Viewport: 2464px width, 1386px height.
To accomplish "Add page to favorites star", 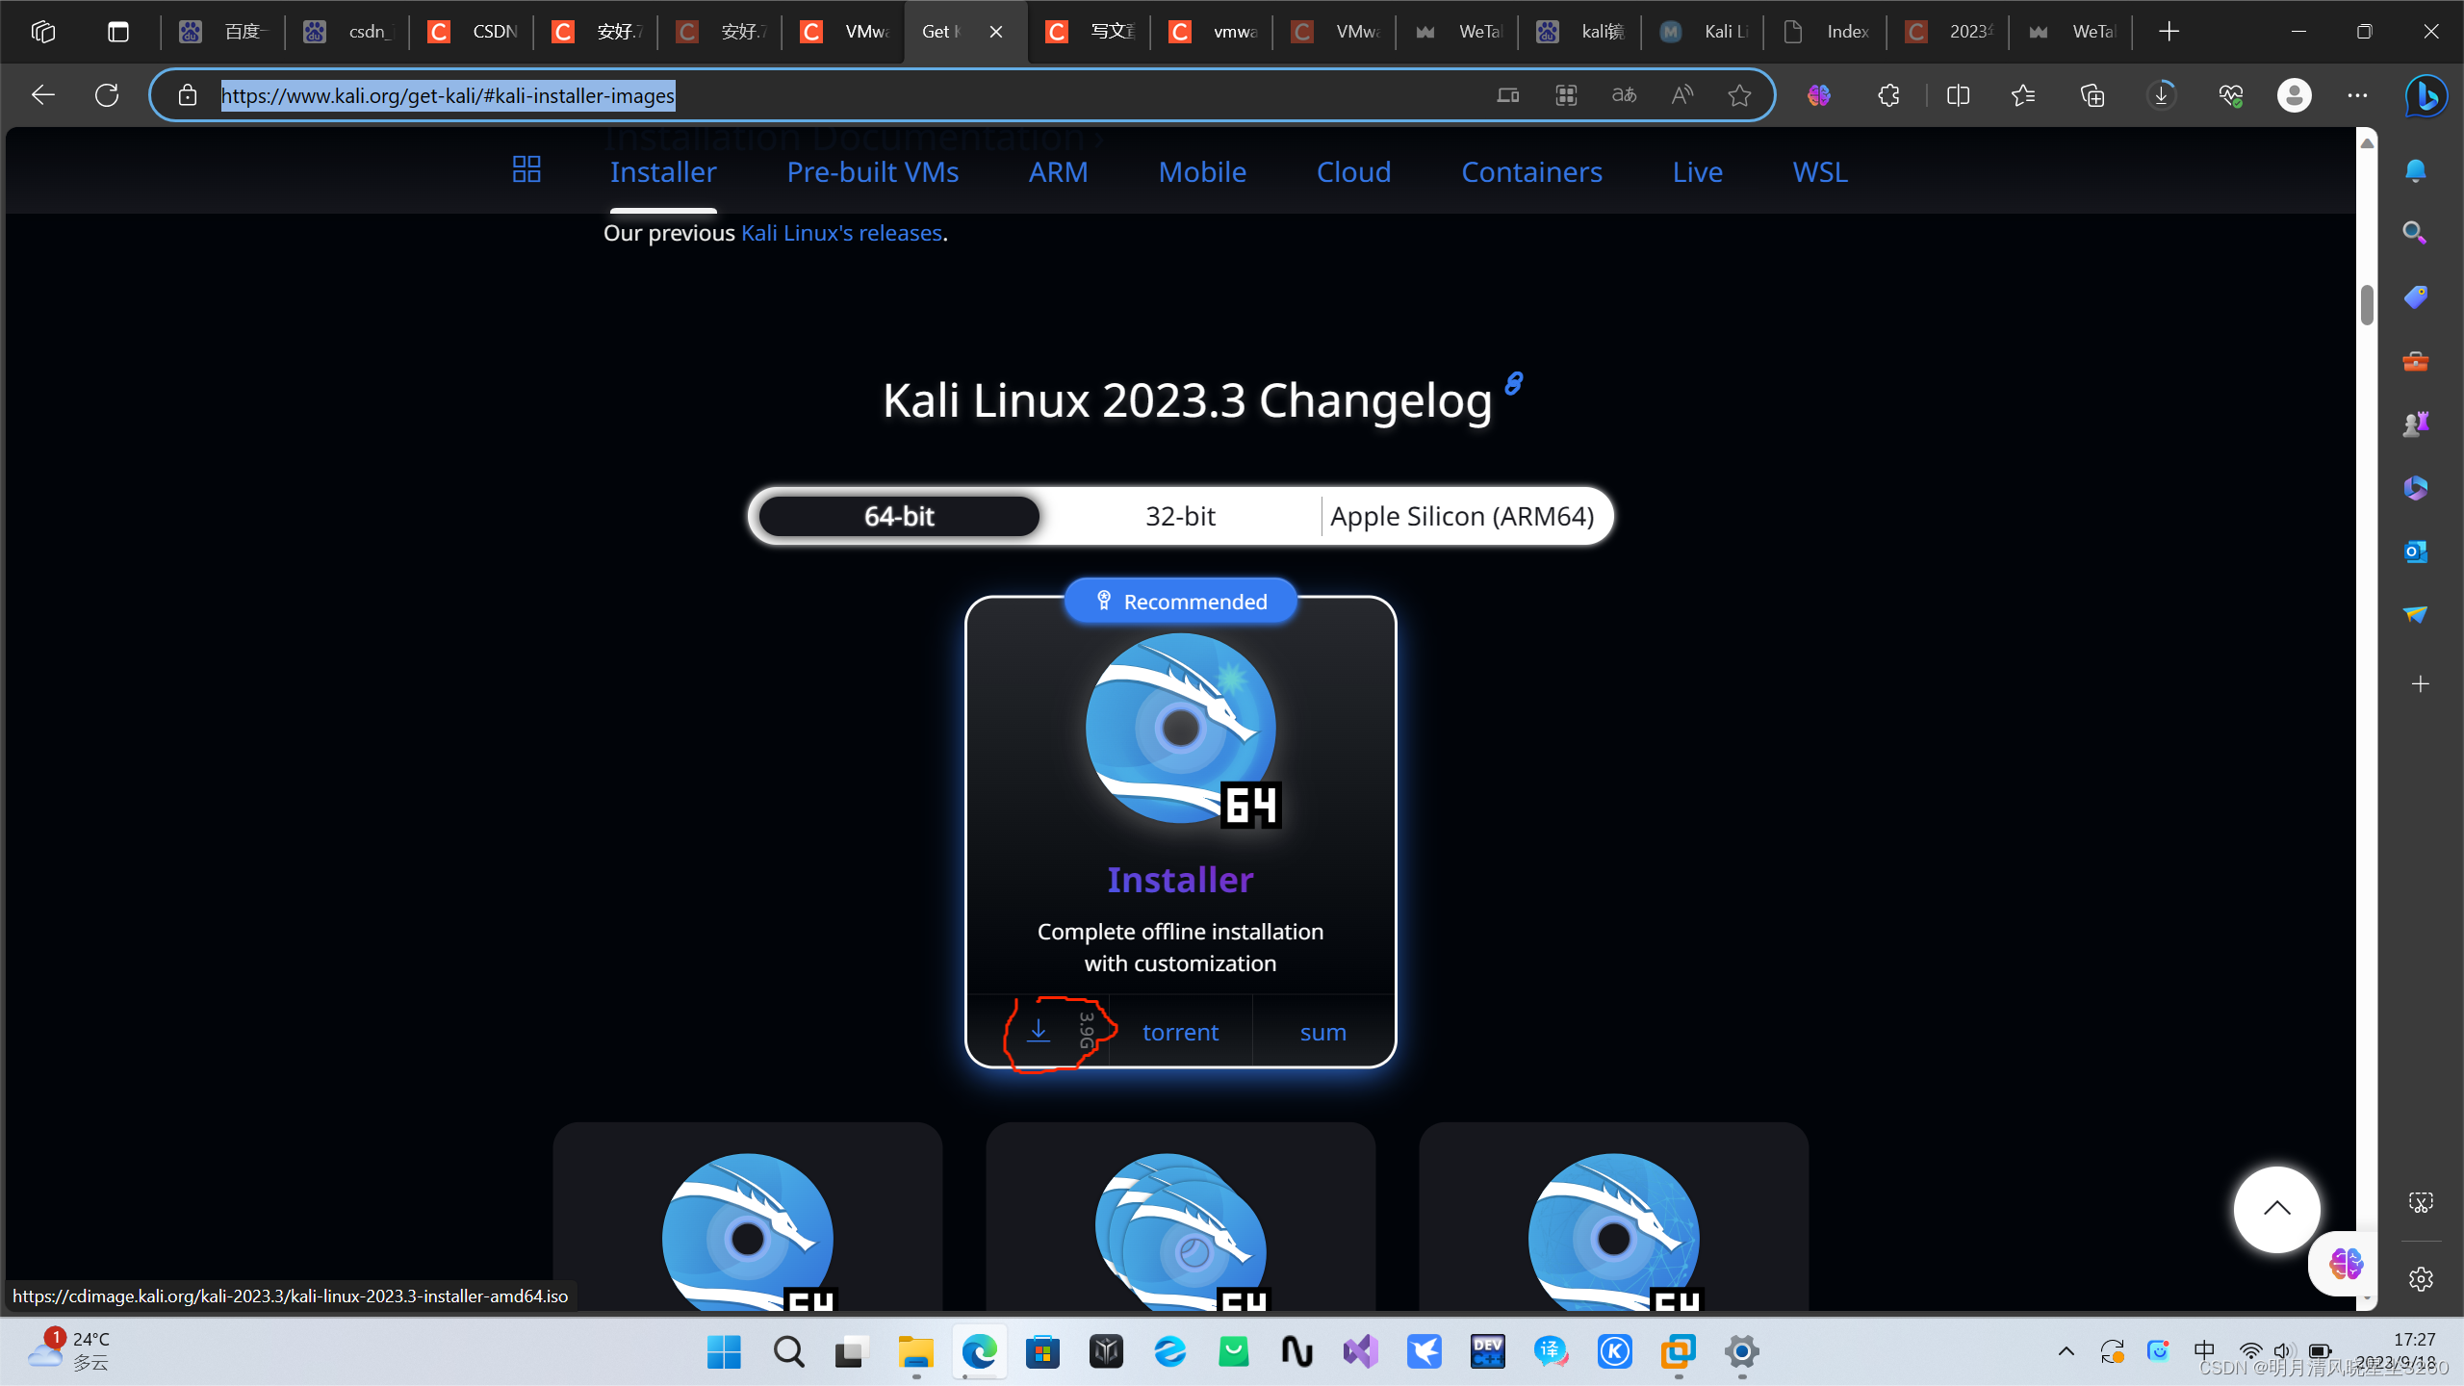I will pos(1739,94).
